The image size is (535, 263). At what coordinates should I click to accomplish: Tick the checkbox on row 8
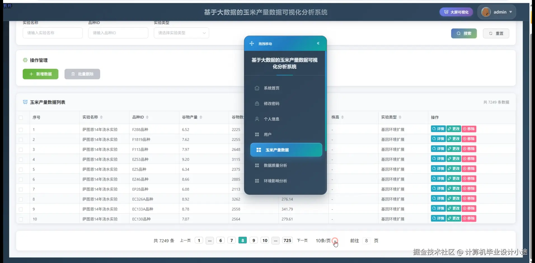point(21,199)
